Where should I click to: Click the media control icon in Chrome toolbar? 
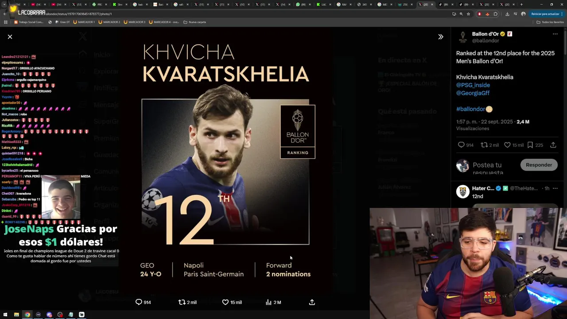(515, 14)
